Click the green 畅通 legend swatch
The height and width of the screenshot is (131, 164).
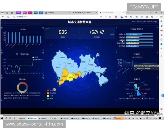(48, 99)
